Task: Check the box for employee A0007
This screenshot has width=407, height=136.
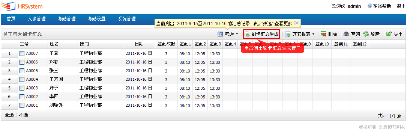Action: (22, 54)
